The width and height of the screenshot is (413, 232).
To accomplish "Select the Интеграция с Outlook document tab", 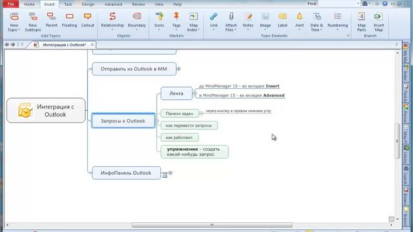I will pyautogui.click(x=65, y=44).
